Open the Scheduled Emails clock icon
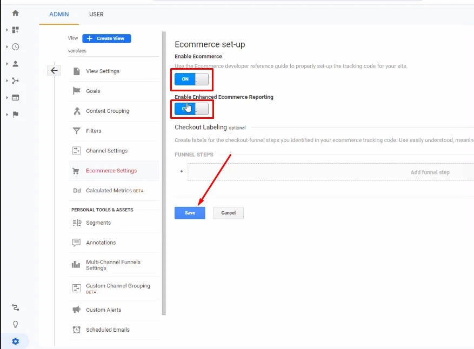Screen dimensions: 474x349 [76, 330]
